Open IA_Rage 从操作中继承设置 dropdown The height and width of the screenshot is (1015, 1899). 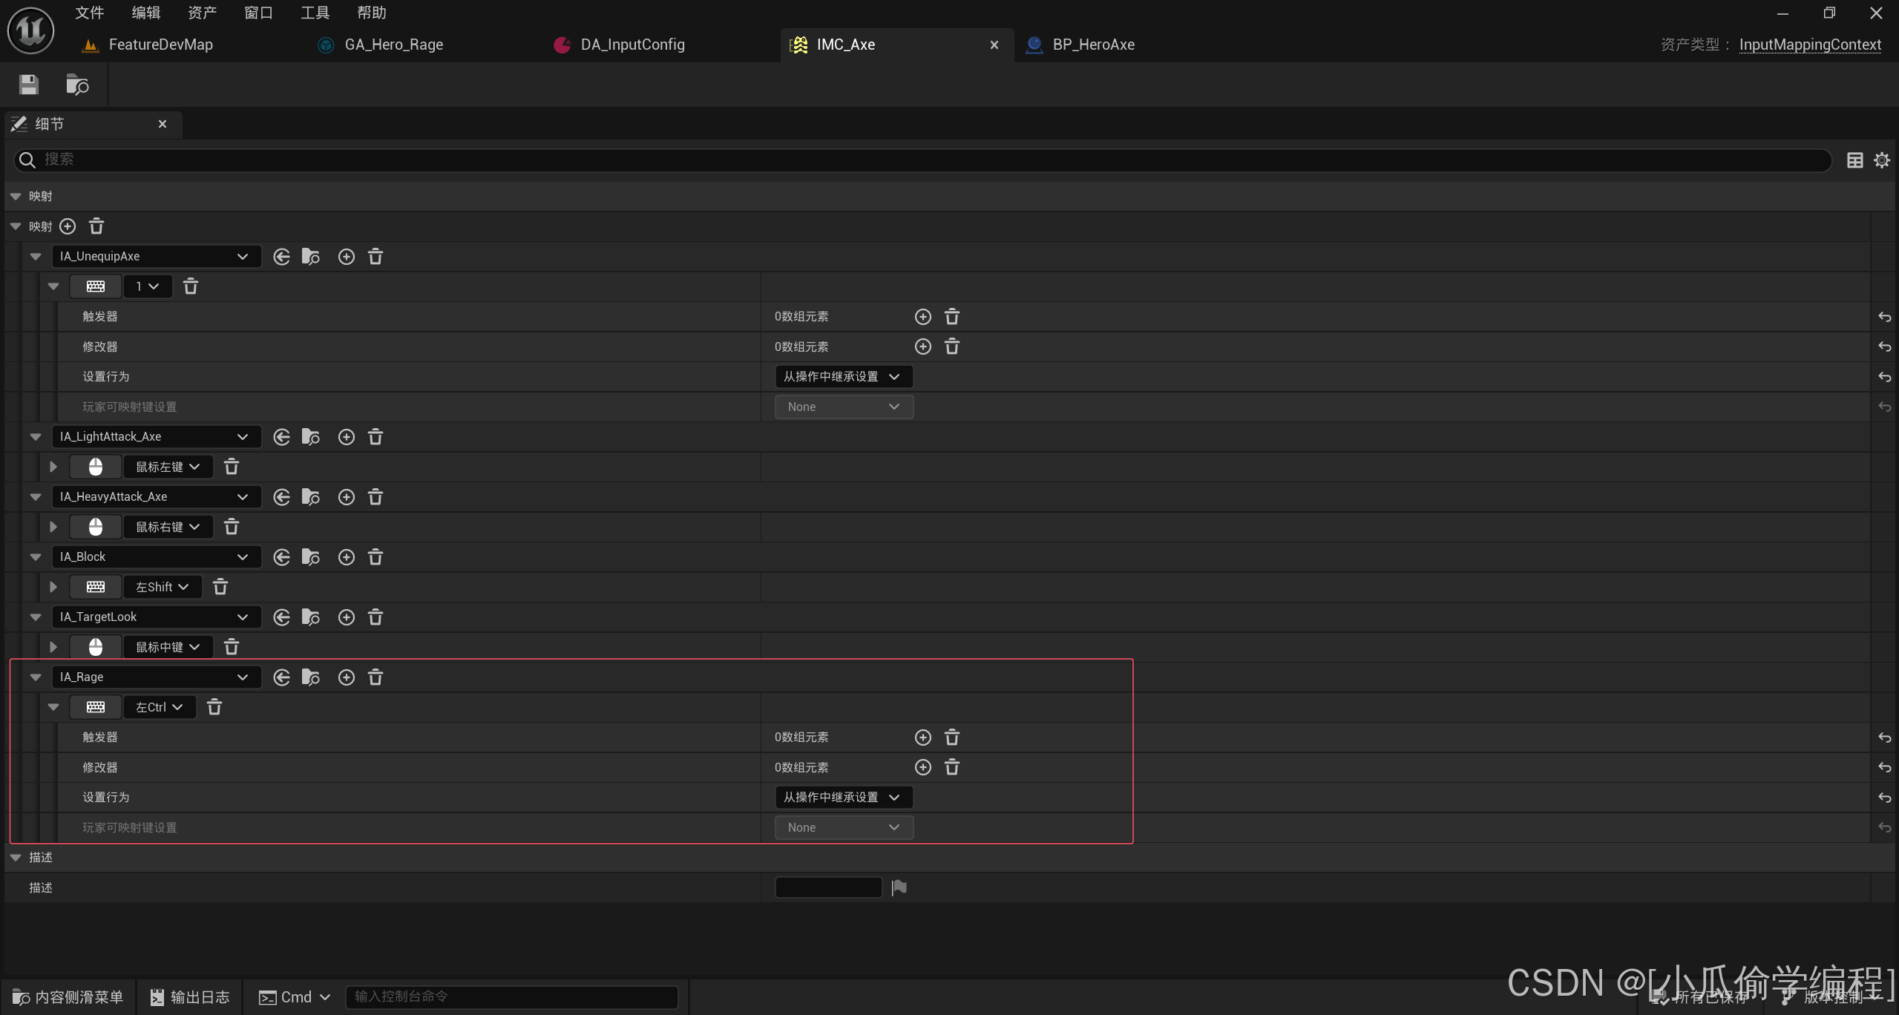[x=844, y=798]
